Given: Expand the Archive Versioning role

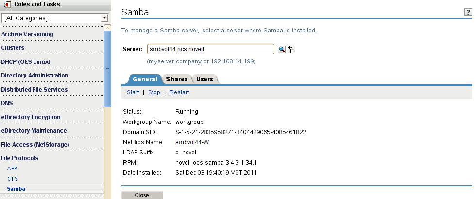Looking at the screenshot, I should click(x=27, y=34).
